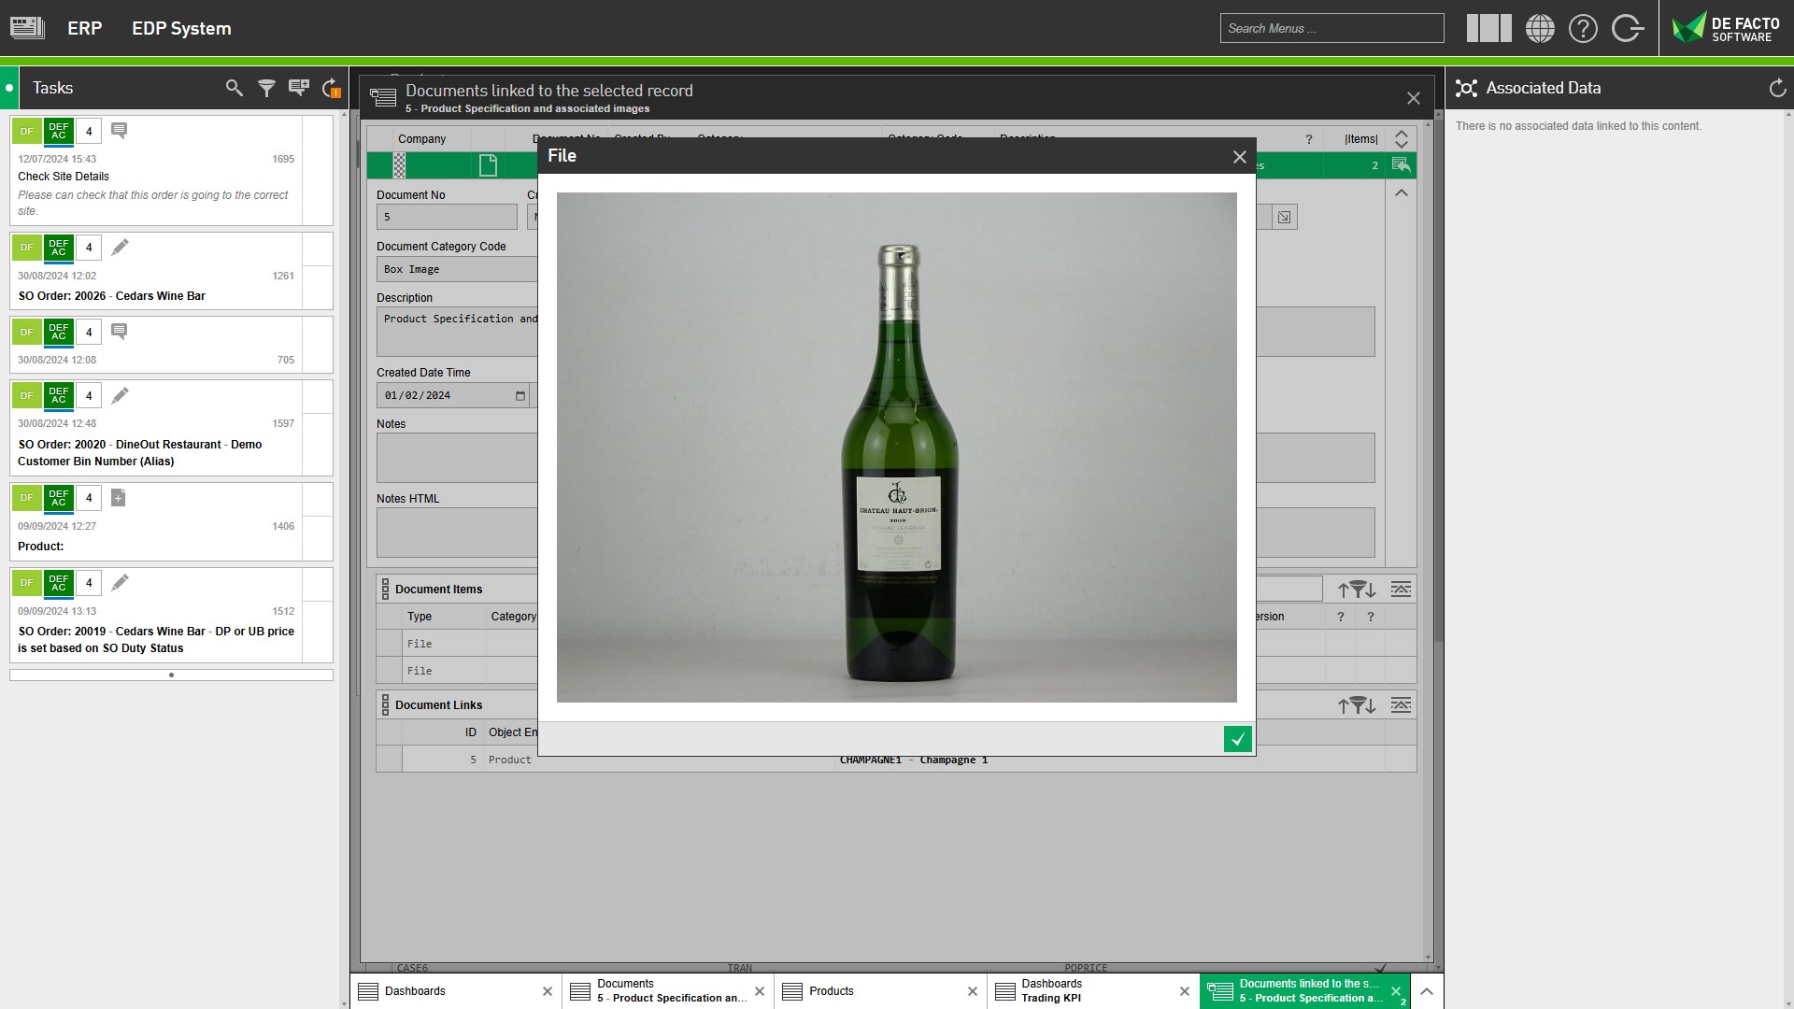Click the Search Menus input field
The height and width of the screenshot is (1009, 1794).
(1331, 28)
